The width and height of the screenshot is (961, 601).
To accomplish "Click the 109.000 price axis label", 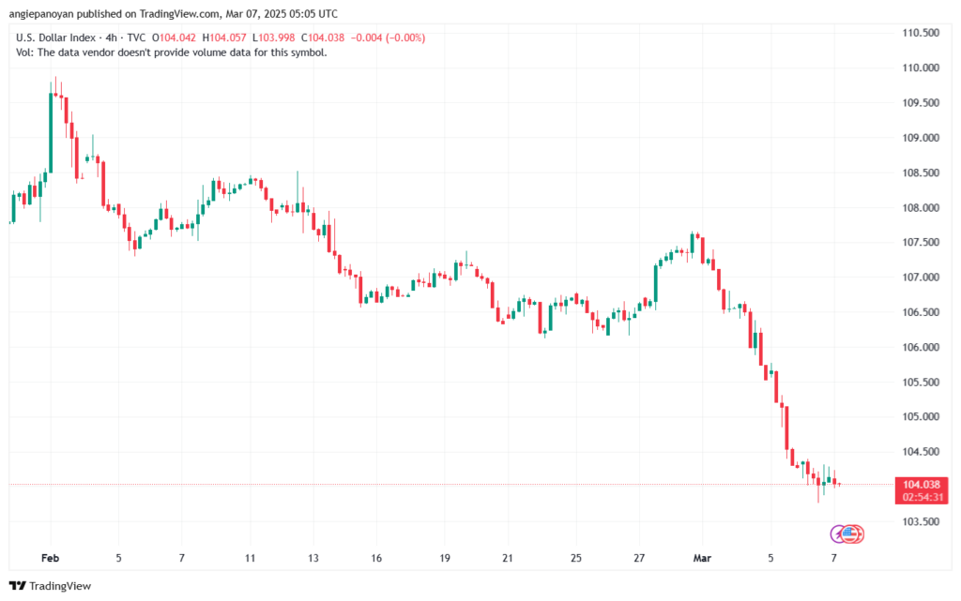I will pyautogui.click(x=921, y=138).
